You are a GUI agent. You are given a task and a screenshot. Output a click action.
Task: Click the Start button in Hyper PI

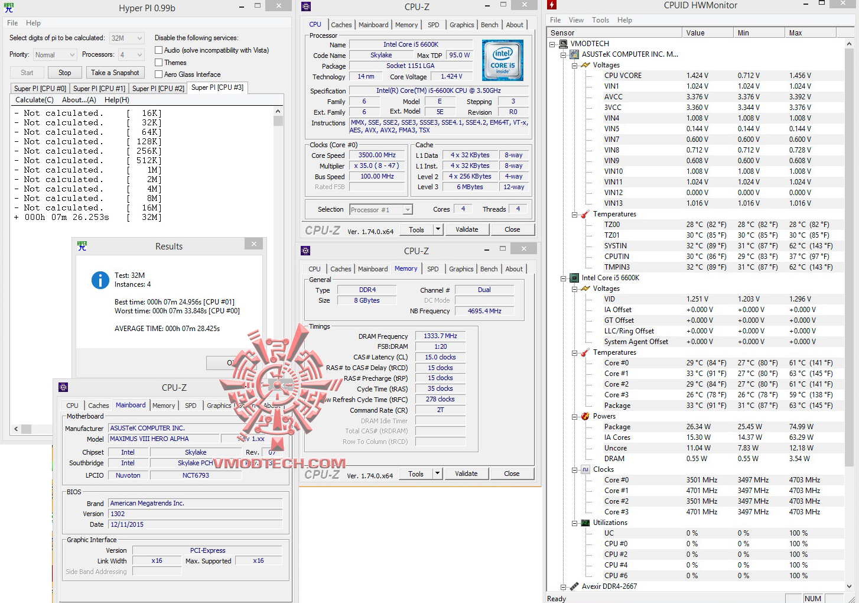(x=27, y=73)
